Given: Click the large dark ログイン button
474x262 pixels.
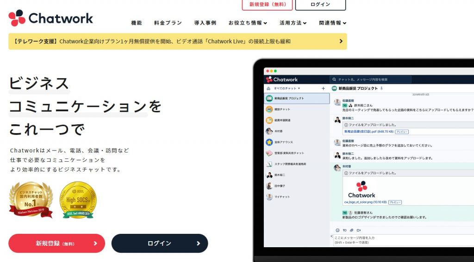Looking at the screenshot, I should tap(160, 243).
